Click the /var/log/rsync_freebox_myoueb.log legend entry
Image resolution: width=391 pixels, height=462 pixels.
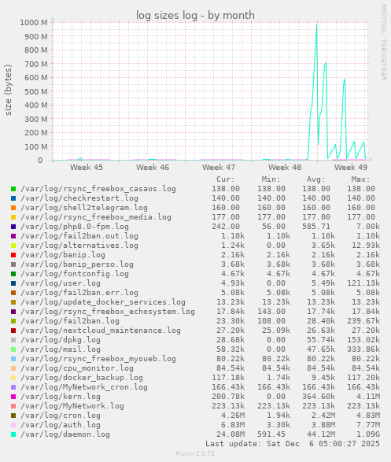98,359
